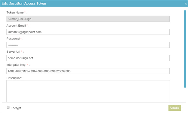Click inside the Description text area
188x114 pixels.
click(x=88, y=91)
